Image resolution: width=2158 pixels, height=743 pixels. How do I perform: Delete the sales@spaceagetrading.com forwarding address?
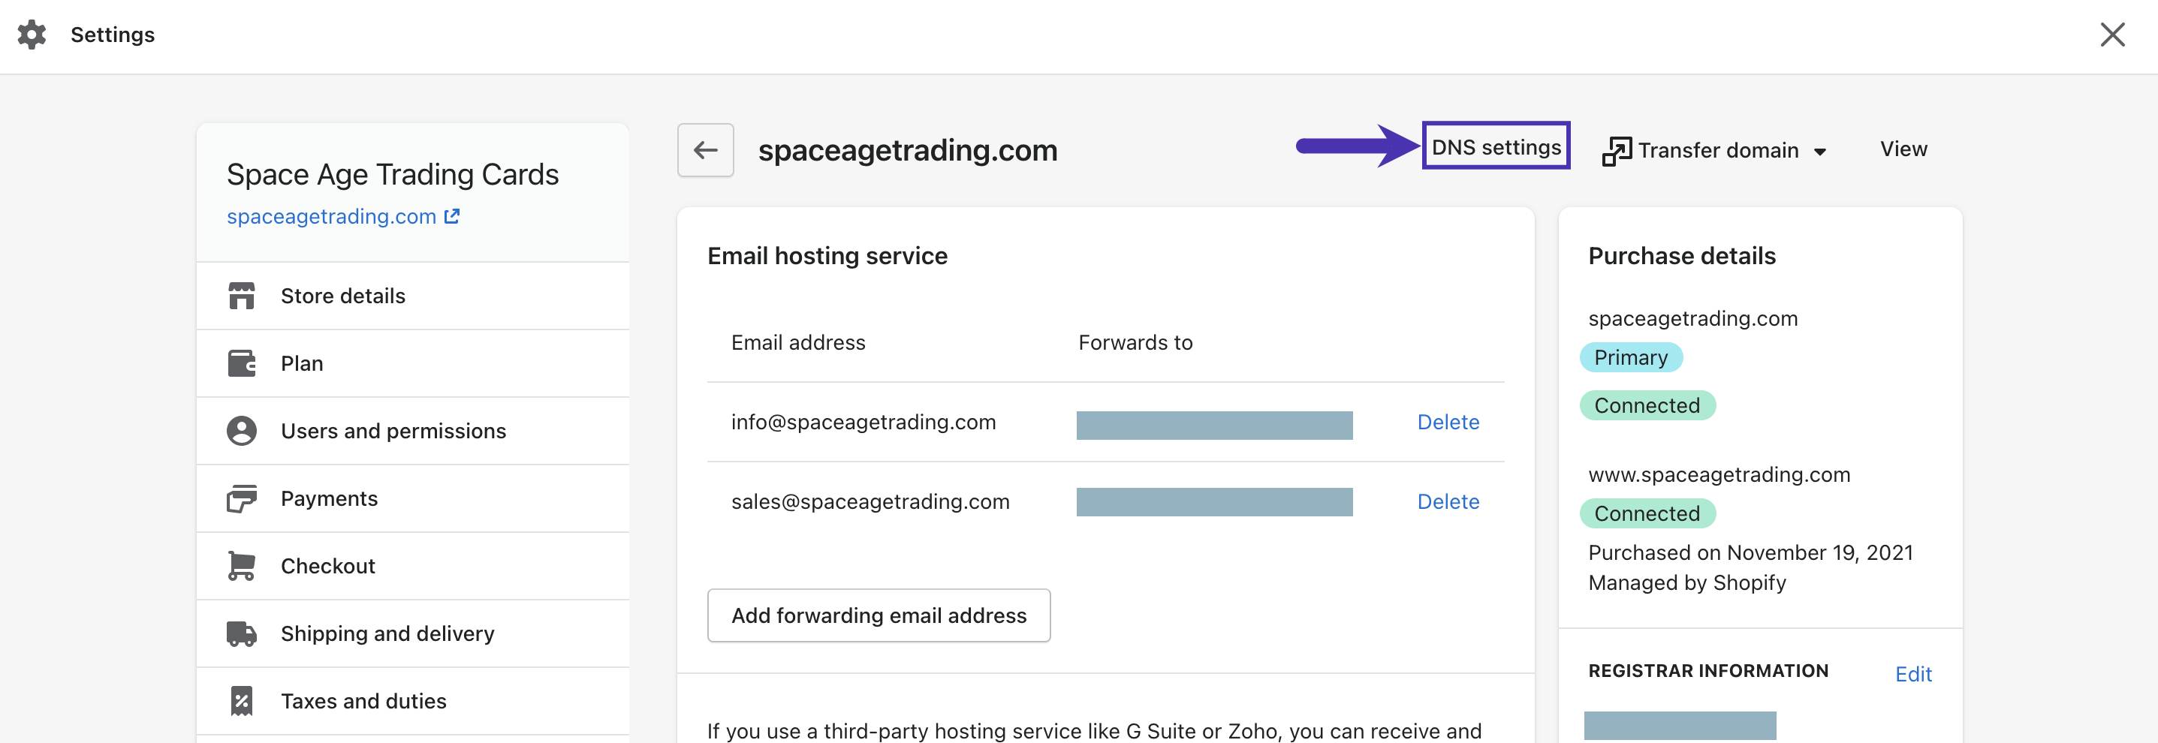coord(1448,502)
